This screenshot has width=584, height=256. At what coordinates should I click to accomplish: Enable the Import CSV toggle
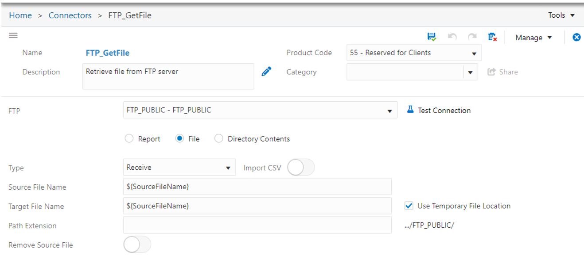301,167
